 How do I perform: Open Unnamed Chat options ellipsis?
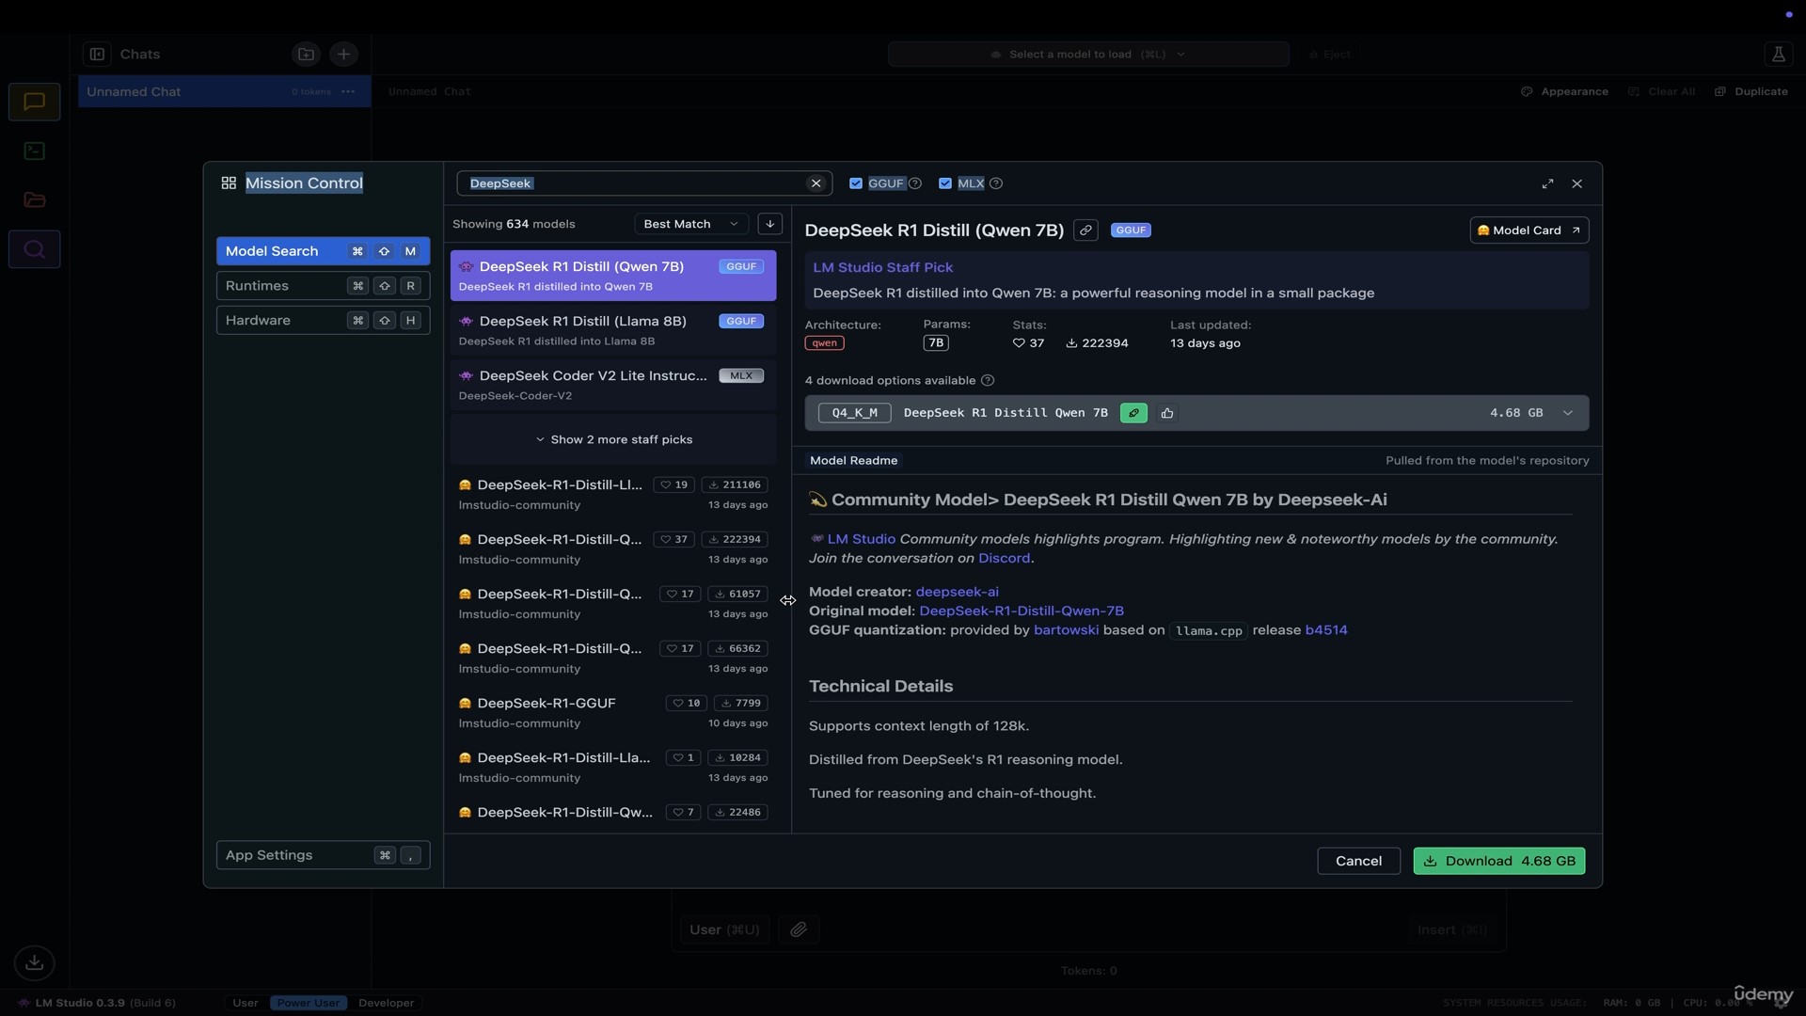pos(348,92)
